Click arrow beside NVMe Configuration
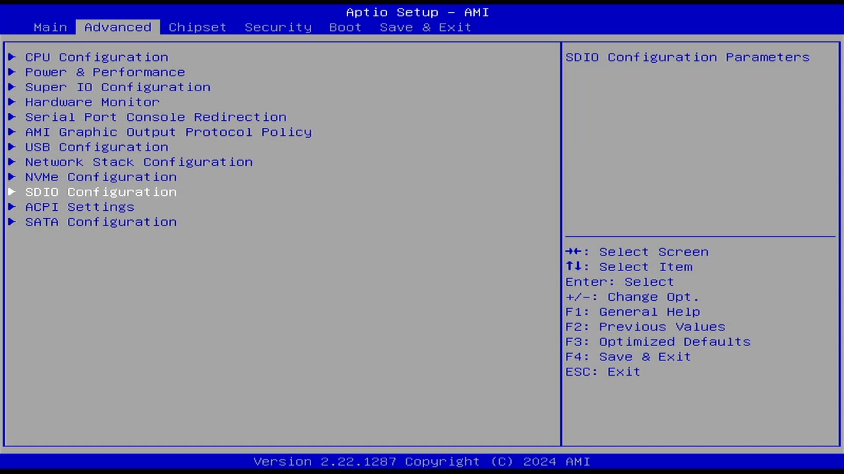 click(12, 176)
